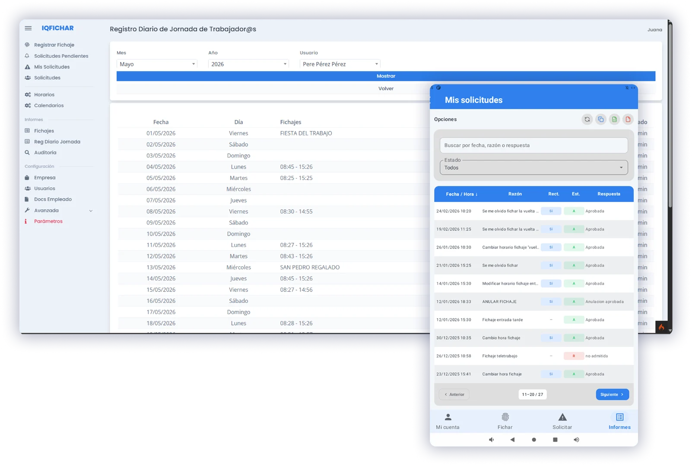Open Fichar tab in bottom bar
Image resolution: width=692 pixels, height=466 pixels.
pos(505,422)
